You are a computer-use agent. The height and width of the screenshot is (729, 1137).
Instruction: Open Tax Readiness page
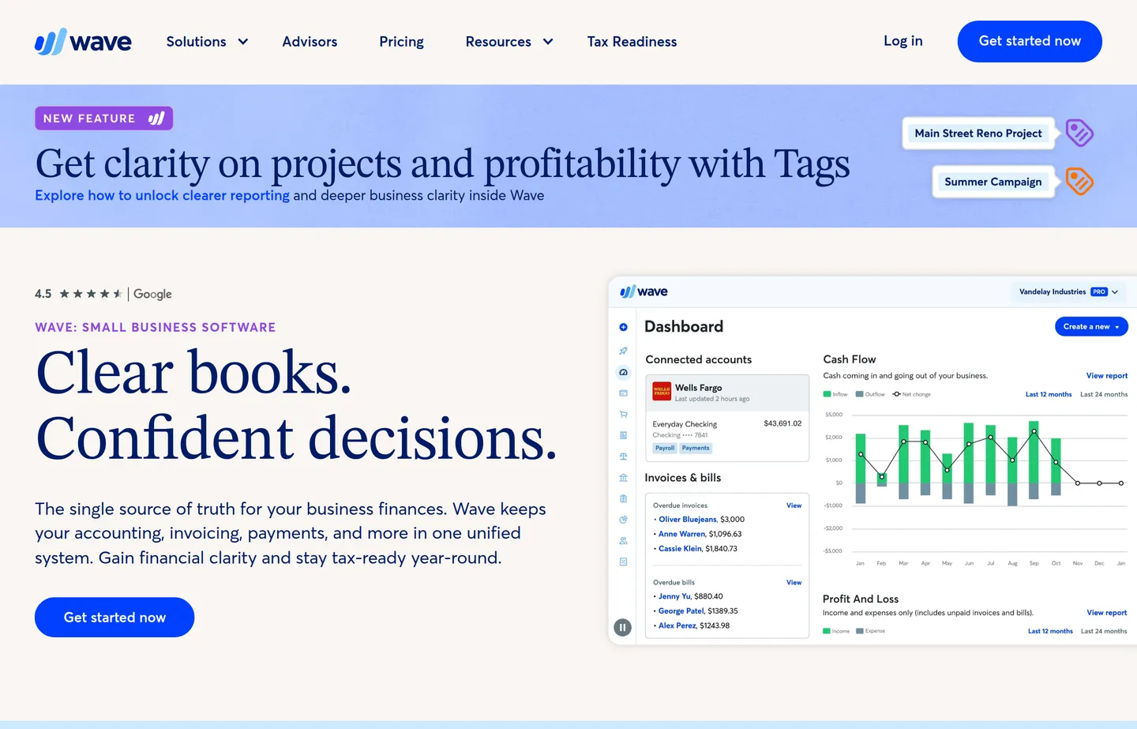coord(632,42)
